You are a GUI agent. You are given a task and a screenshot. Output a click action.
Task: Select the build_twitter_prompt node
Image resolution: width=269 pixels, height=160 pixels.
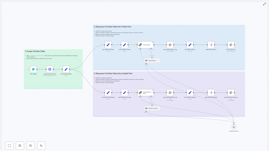pyautogui.click(x=125, y=45)
